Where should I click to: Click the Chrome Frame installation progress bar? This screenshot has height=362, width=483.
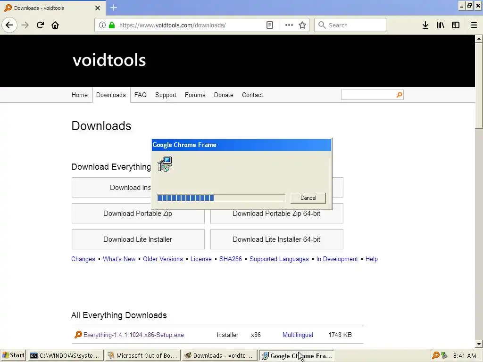tap(221, 198)
